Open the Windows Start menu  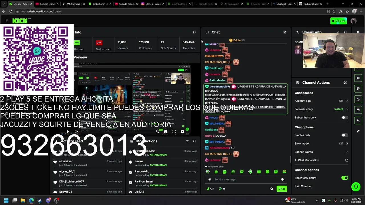[6, 200]
